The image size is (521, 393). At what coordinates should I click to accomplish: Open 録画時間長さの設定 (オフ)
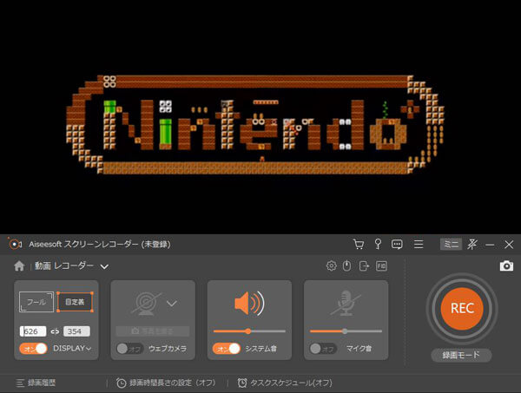[x=166, y=383]
